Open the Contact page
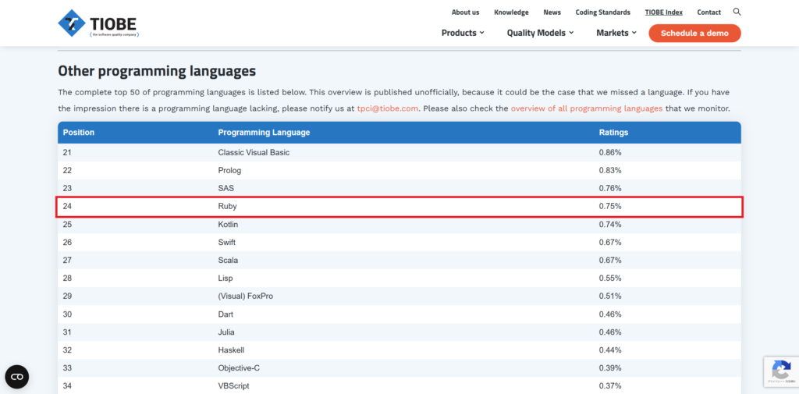Viewport: 799px width, 394px height. click(x=708, y=12)
